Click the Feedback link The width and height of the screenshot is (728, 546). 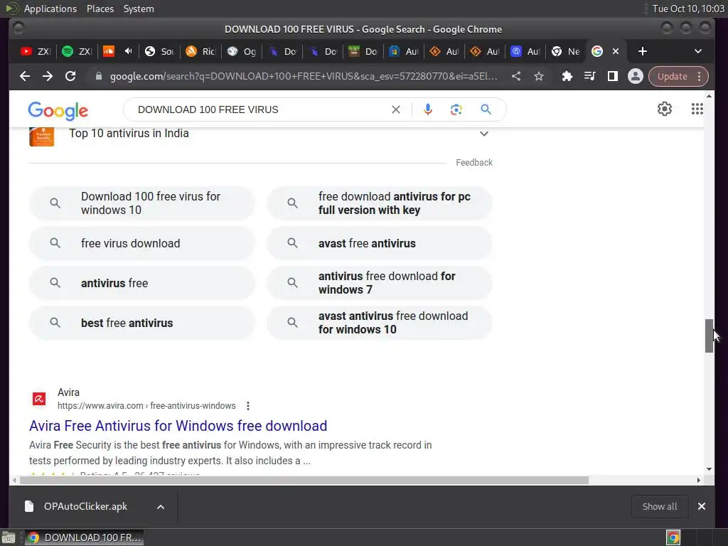[x=474, y=163]
